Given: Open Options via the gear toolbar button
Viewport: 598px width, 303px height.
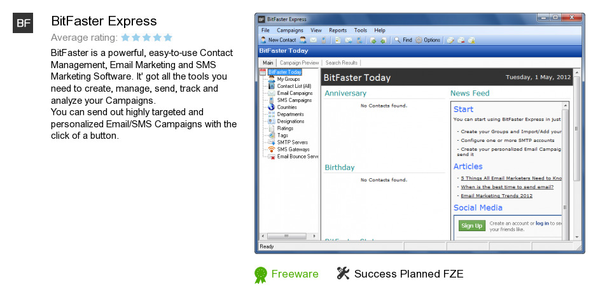Looking at the screenshot, I should 428,39.
